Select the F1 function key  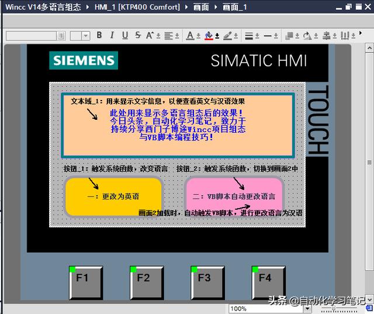pyautogui.click(x=86, y=283)
